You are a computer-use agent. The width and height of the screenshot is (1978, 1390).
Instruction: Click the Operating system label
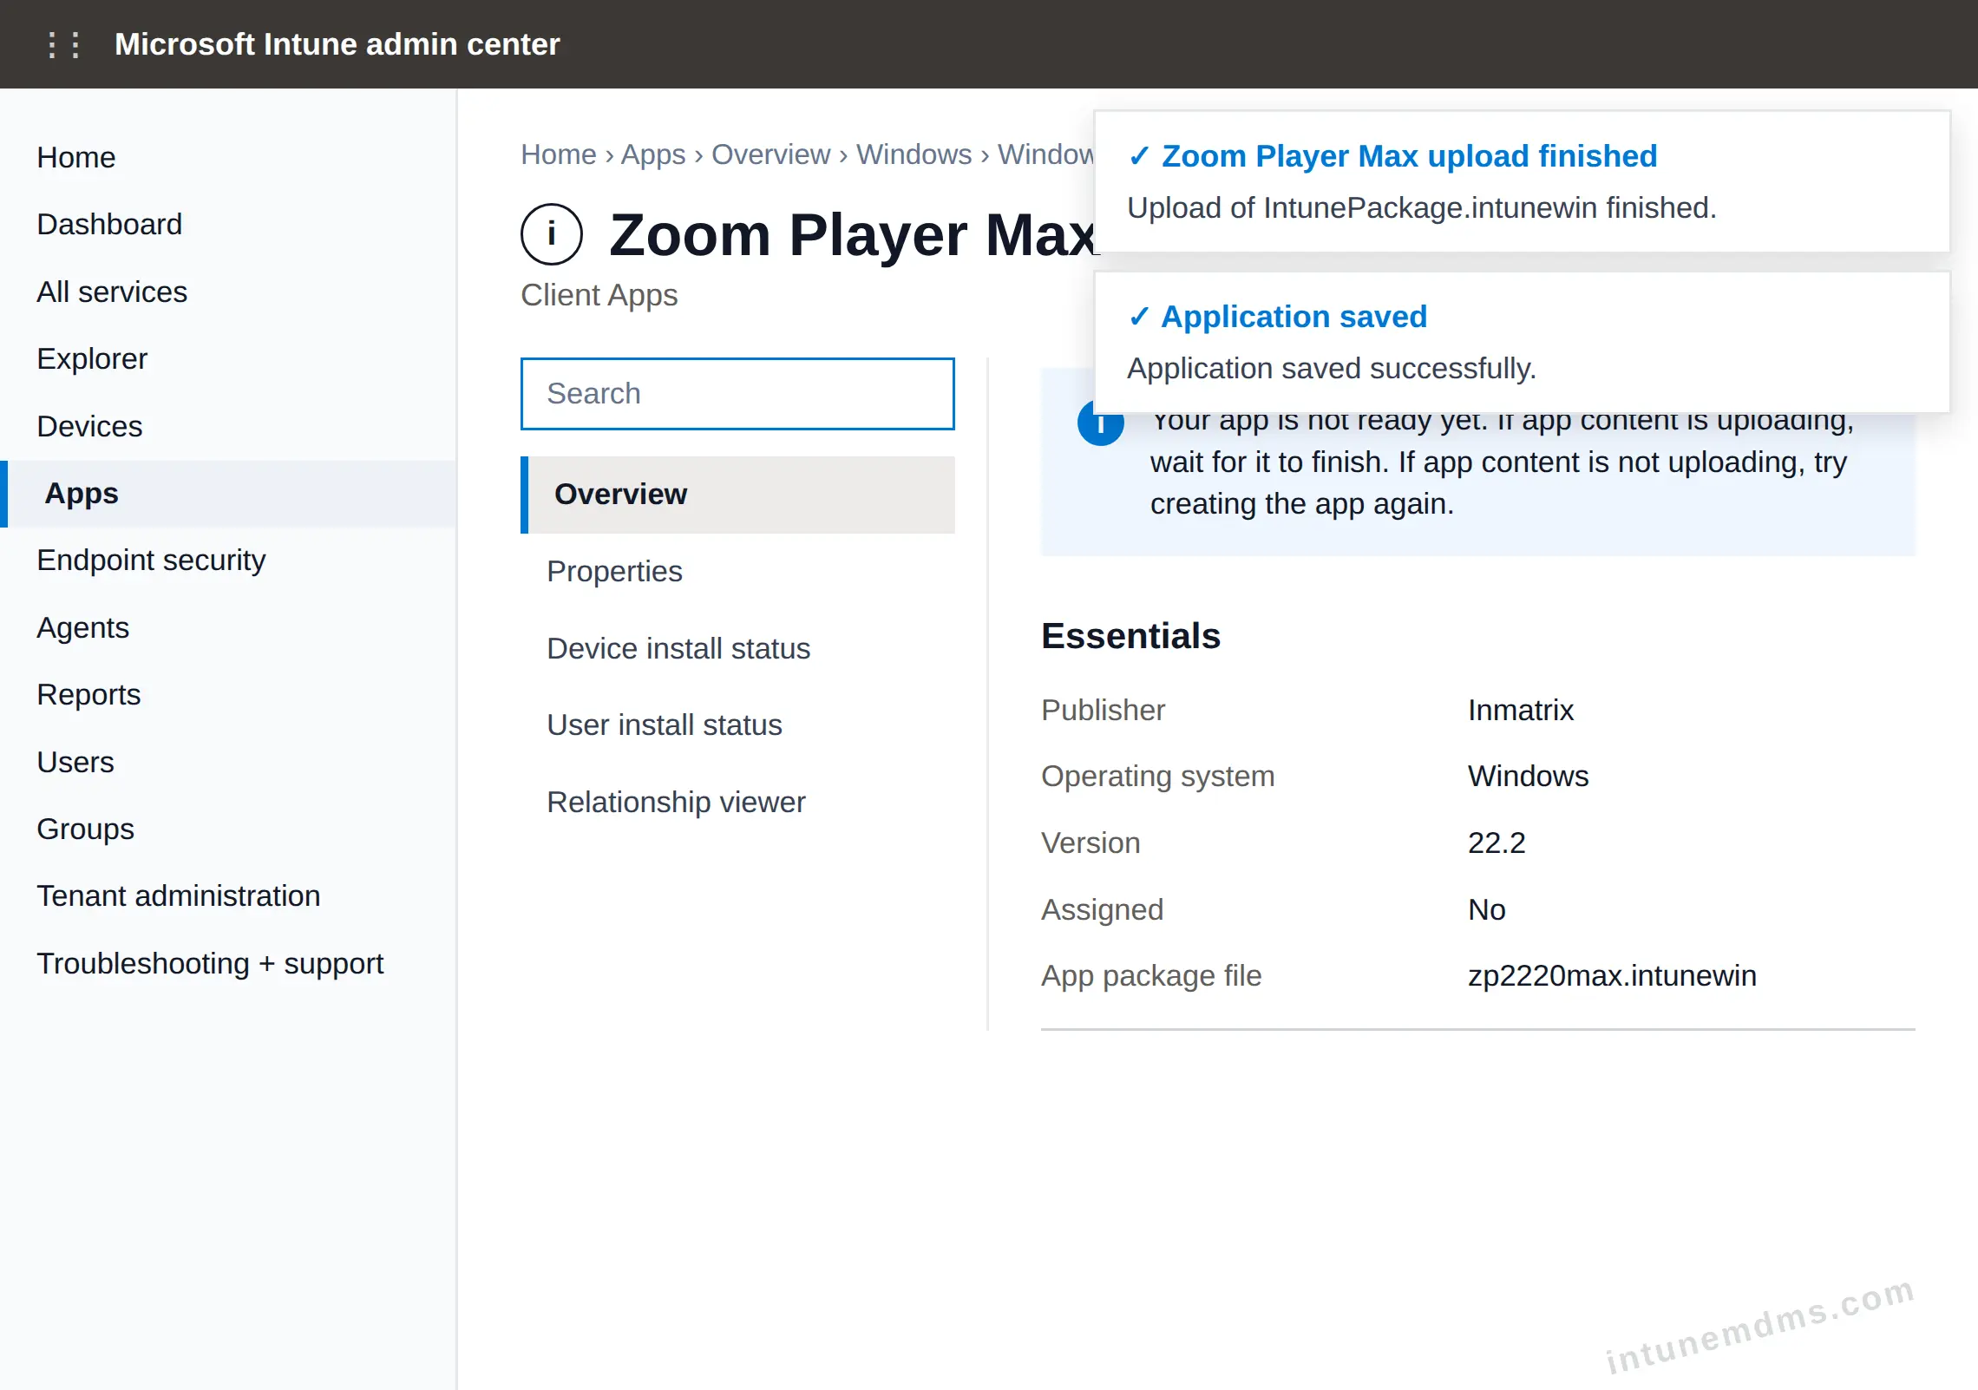pyautogui.click(x=1158, y=777)
